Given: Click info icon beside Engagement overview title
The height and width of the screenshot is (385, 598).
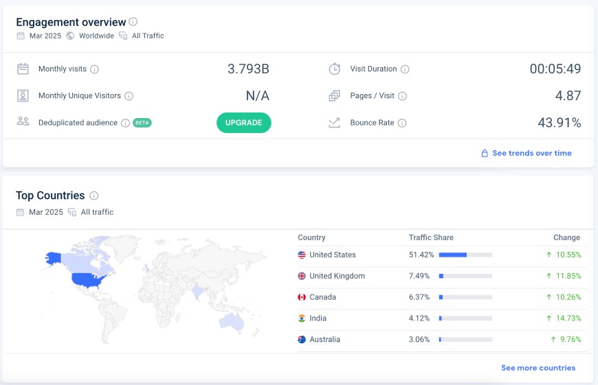Looking at the screenshot, I should click(x=133, y=22).
